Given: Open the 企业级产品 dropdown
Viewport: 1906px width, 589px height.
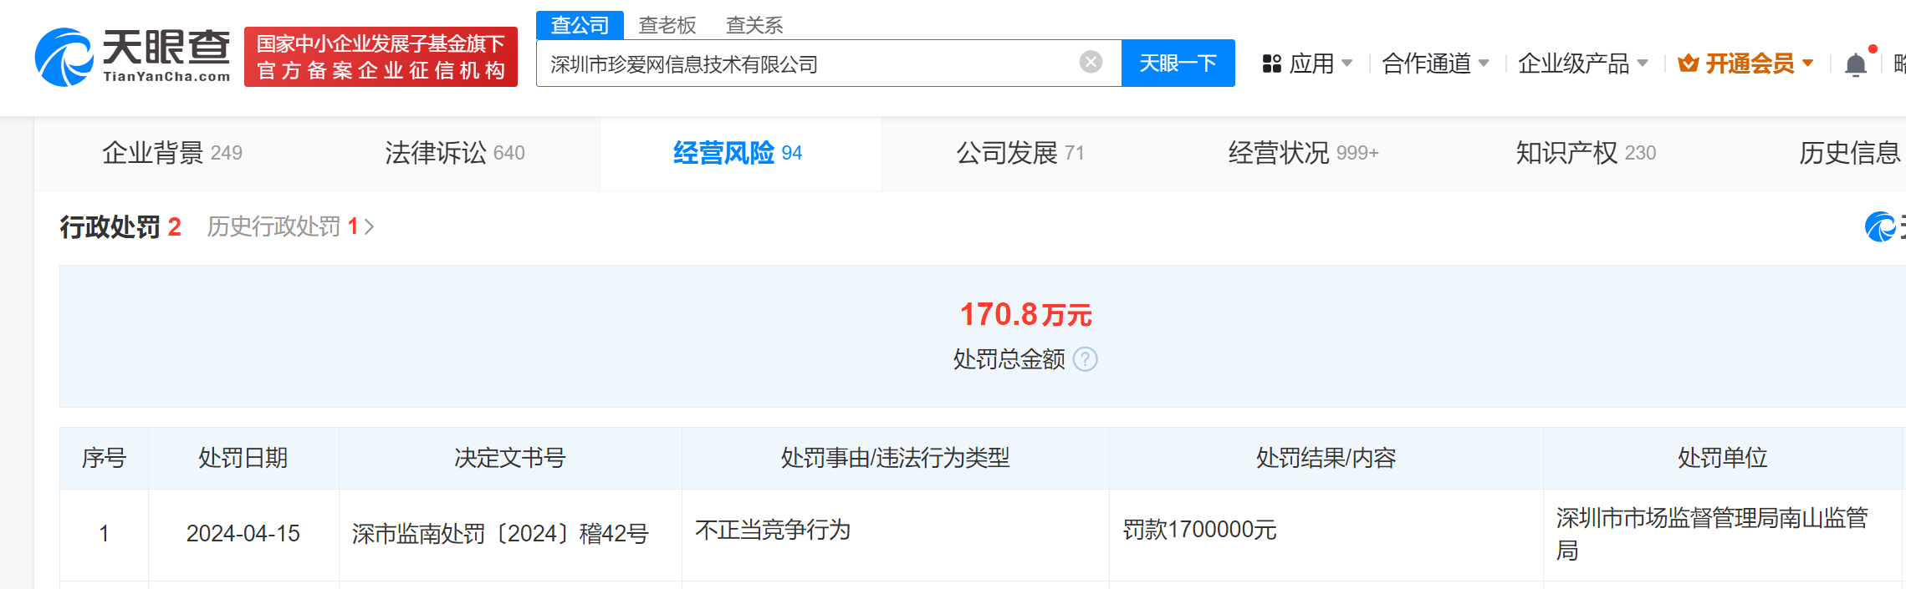Looking at the screenshot, I should click(x=1582, y=63).
